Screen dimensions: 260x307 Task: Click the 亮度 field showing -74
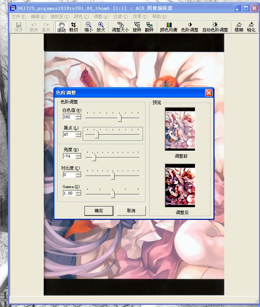pos(69,156)
